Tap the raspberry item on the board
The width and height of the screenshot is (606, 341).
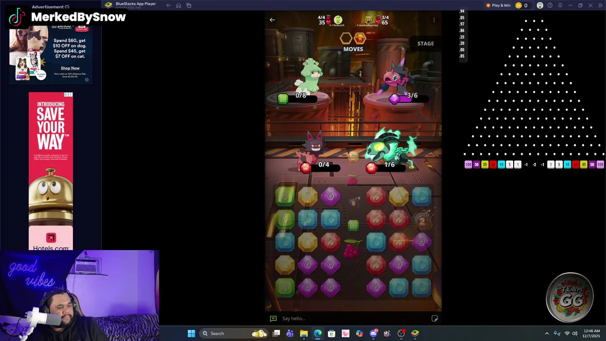[x=351, y=249]
